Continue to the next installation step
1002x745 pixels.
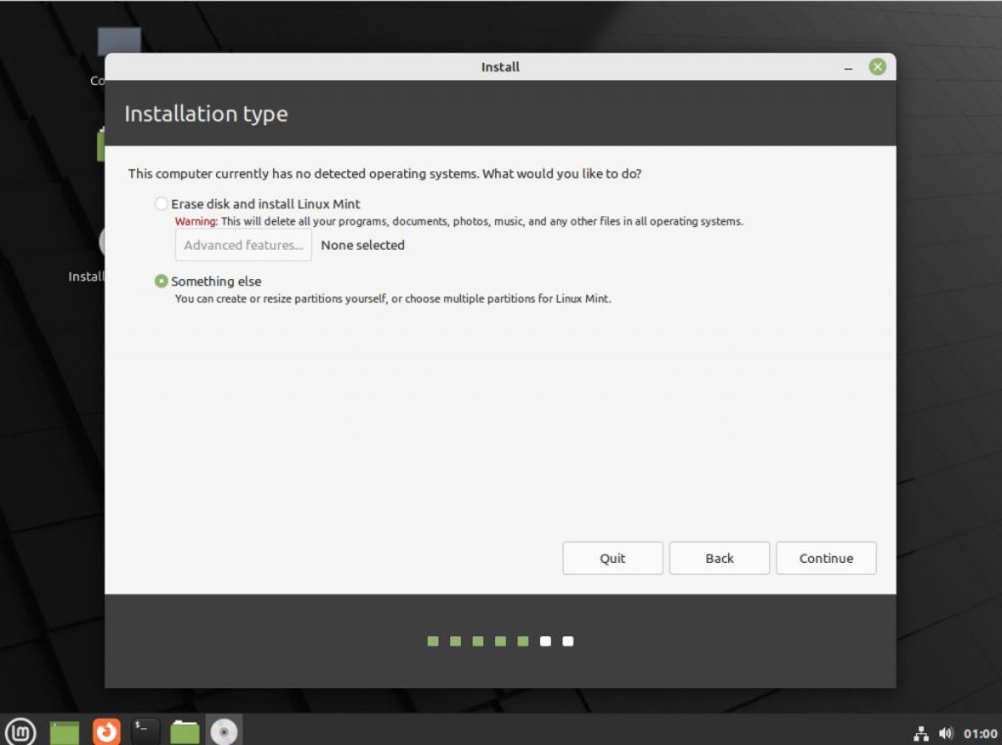(x=826, y=558)
